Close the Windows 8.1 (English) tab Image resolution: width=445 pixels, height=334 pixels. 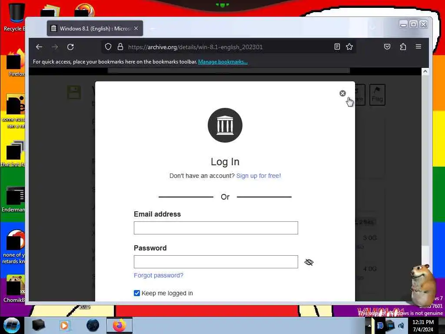click(136, 28)
